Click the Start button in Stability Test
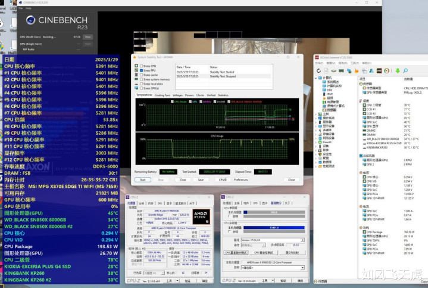 point(142,179)
